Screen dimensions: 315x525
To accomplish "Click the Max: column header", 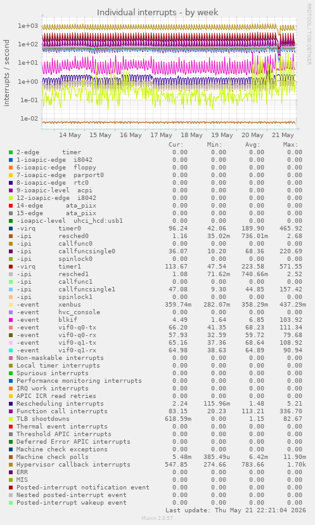I will coord(290,145).
